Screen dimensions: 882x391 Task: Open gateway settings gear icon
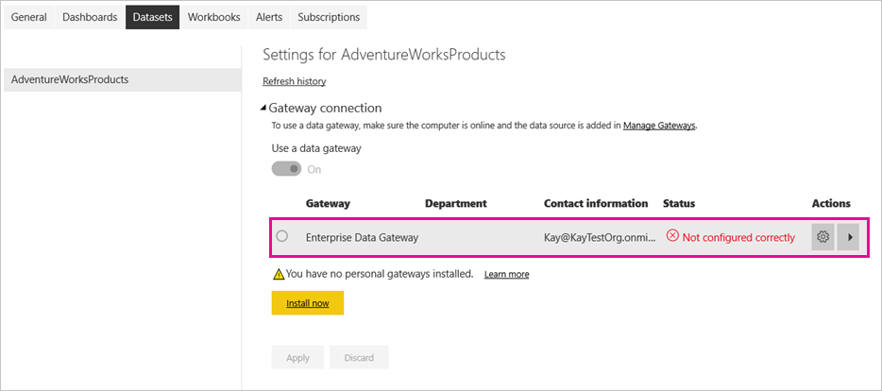(x=823, y=237)
